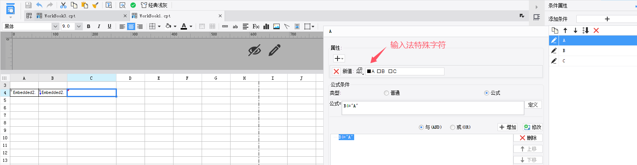This screenshot has width=637, height=165.
Task: Click the 增加 button
Action: [508, 127]
